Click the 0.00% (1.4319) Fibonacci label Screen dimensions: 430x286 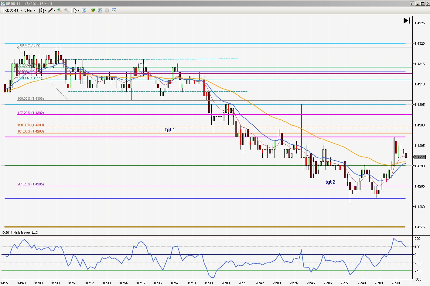[29, 45]
